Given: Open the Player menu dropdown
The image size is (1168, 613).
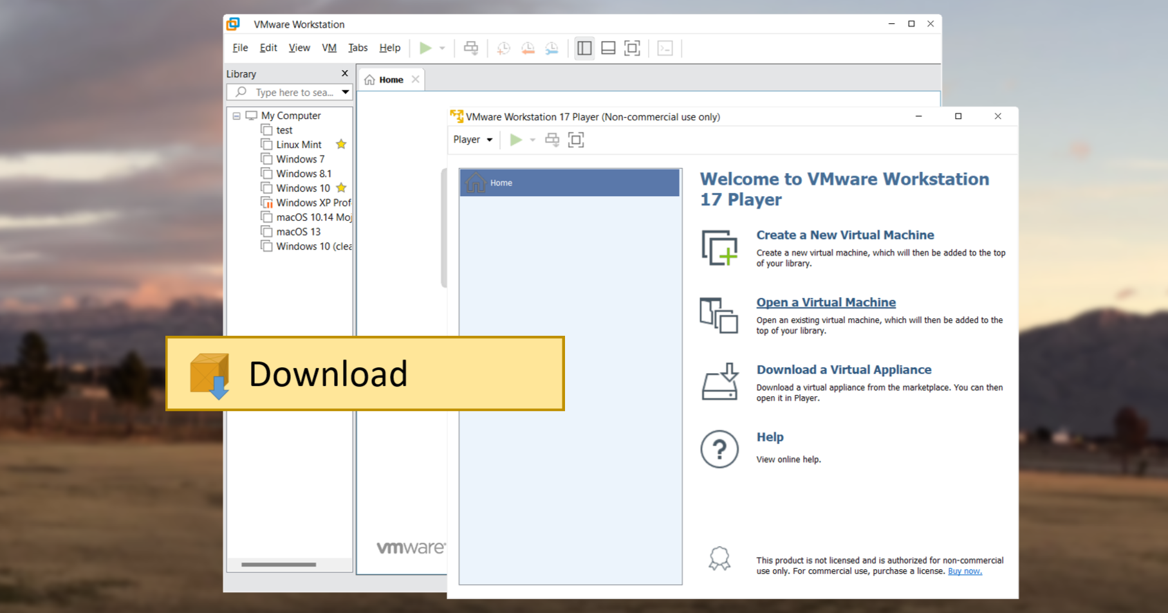Looking at the screenshot, I should [472, 139].
